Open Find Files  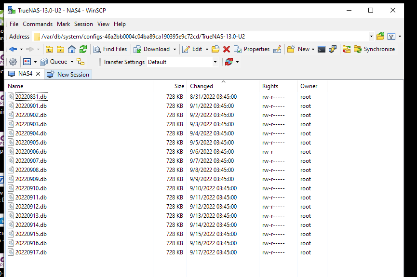coord(110,49)
